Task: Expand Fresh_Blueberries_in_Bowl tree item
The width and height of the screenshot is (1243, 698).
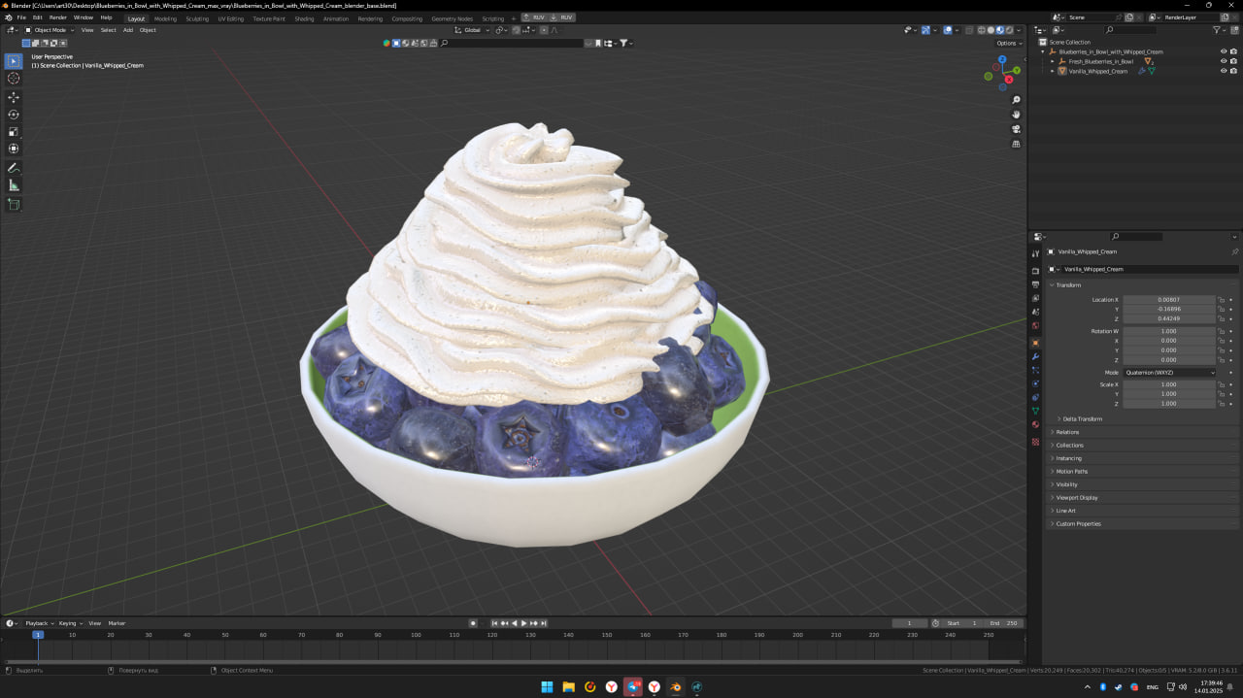Action: click(1052, 61)
